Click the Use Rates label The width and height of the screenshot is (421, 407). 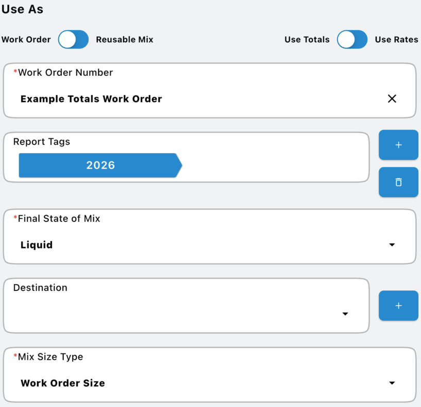click(396, 39)
